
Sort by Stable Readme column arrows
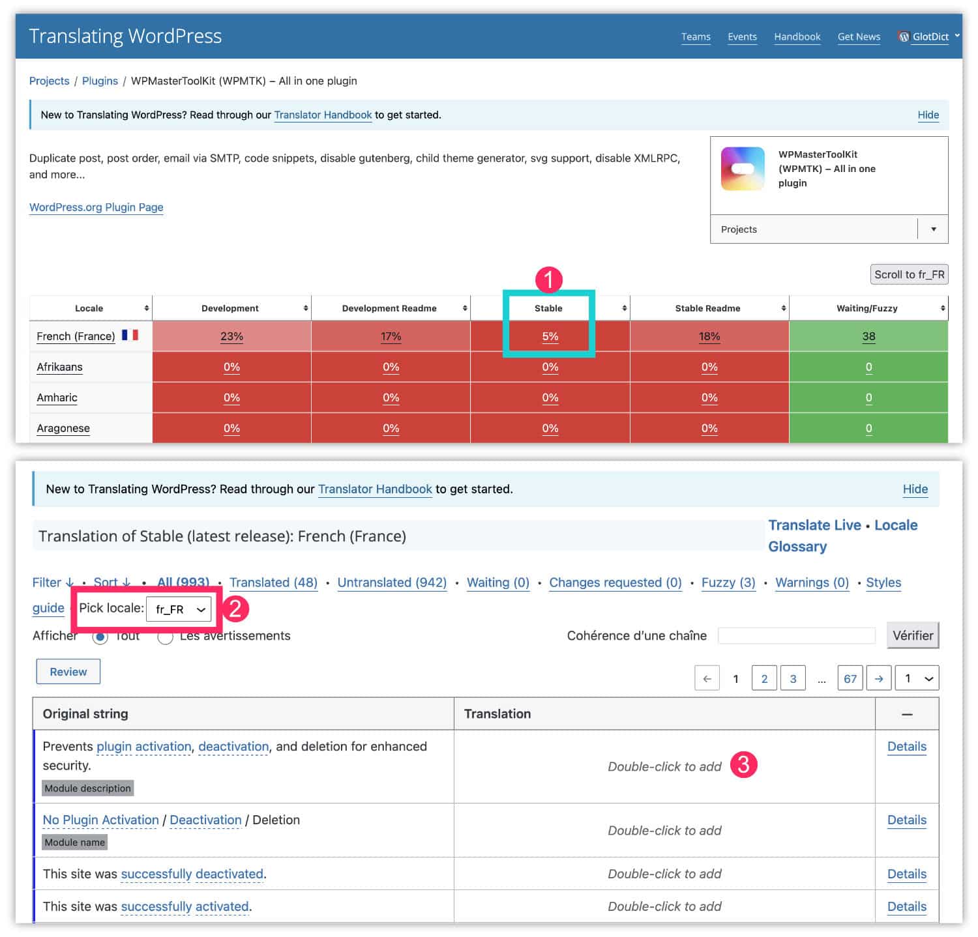point(784,308)
